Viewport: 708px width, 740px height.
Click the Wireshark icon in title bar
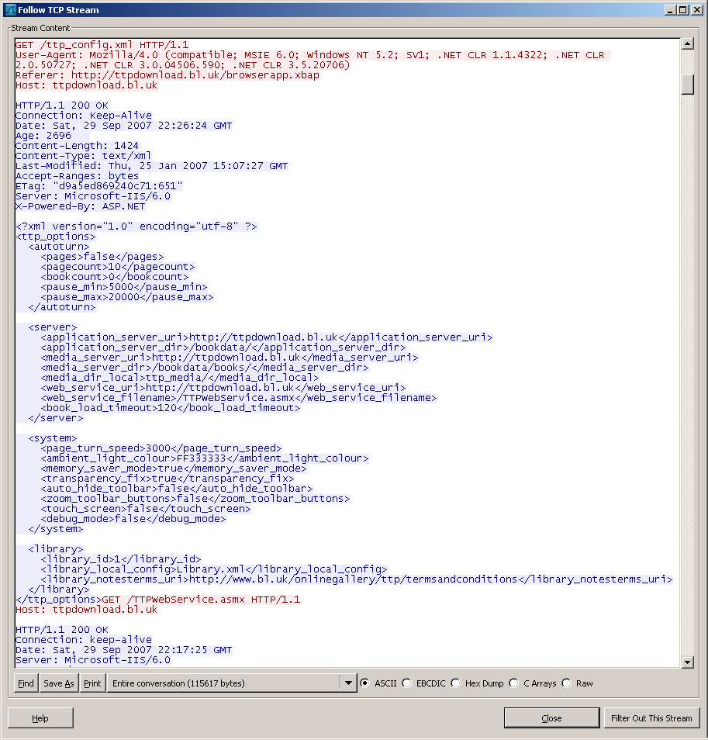click(10, 10)
